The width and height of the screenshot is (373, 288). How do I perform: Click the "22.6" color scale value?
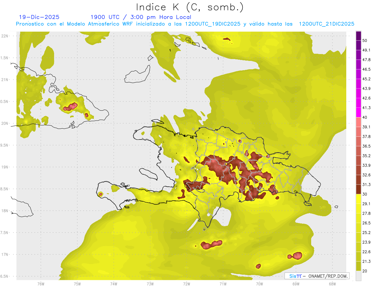coord(366,252)
